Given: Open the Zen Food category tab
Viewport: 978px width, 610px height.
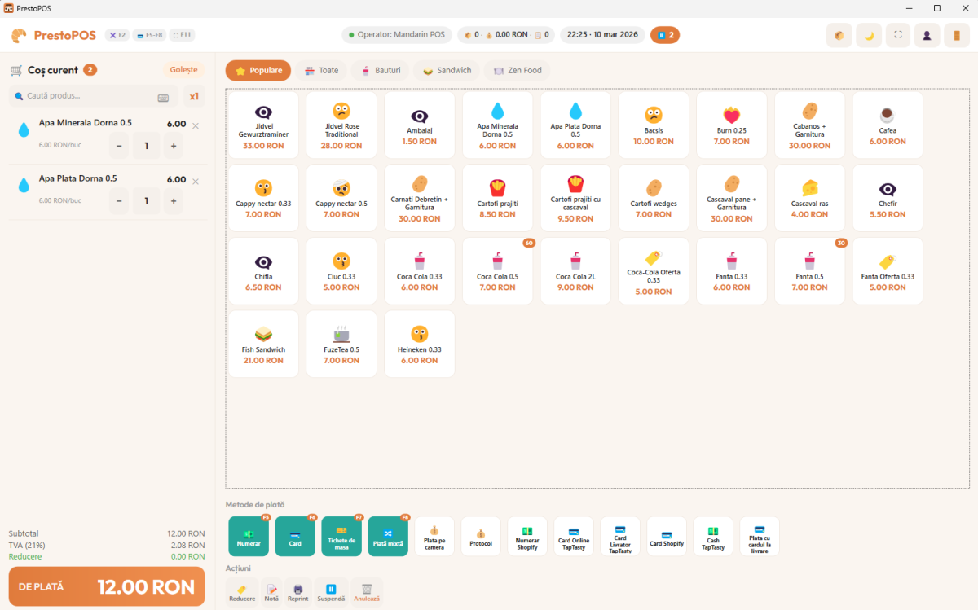Looking at the screenshot, I should pos(518,71).
